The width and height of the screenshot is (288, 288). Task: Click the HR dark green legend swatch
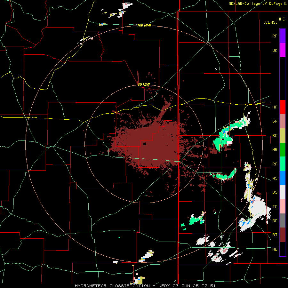tap(283, 150)
